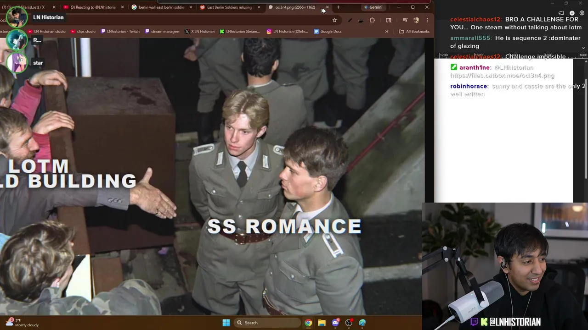Open File Explorer from taskbar
The height and width of the screenshot is (330, 588).
point(322,323)
